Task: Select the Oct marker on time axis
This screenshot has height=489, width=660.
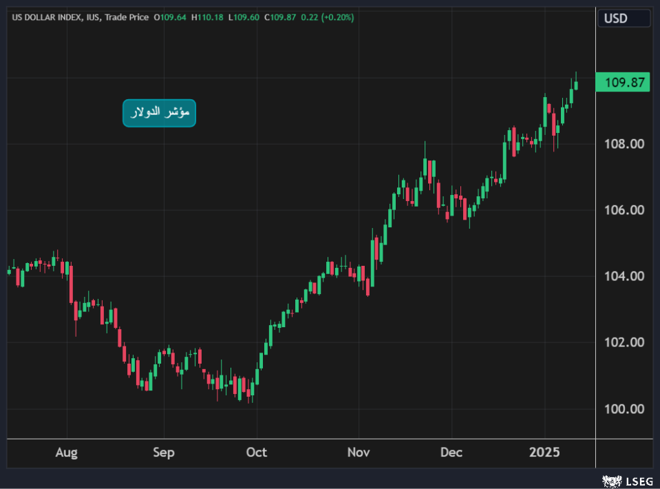Action: click(x=256, y=452)
